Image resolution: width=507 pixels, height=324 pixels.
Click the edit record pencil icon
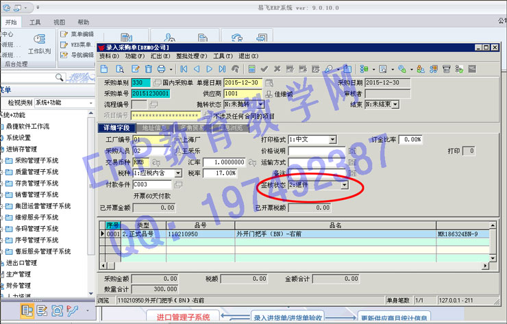(x=135, y=69)
